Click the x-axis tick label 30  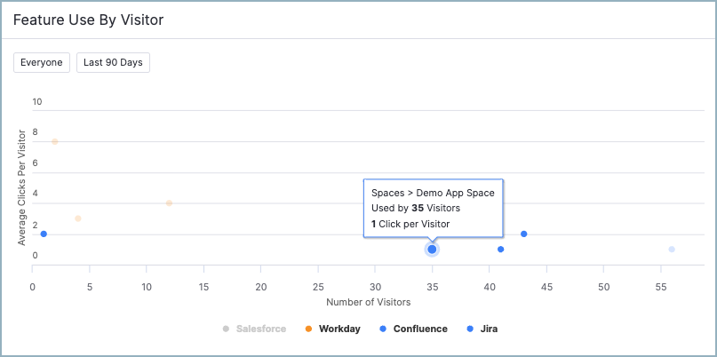click(376, 288)
